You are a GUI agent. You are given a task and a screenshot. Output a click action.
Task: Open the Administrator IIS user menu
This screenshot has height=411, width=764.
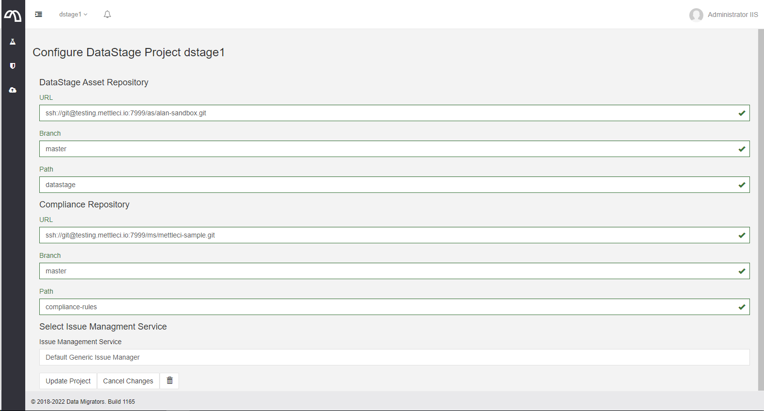[x=732, y=15]
